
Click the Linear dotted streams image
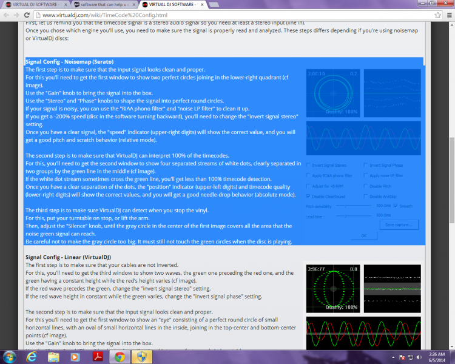[393, 289]
